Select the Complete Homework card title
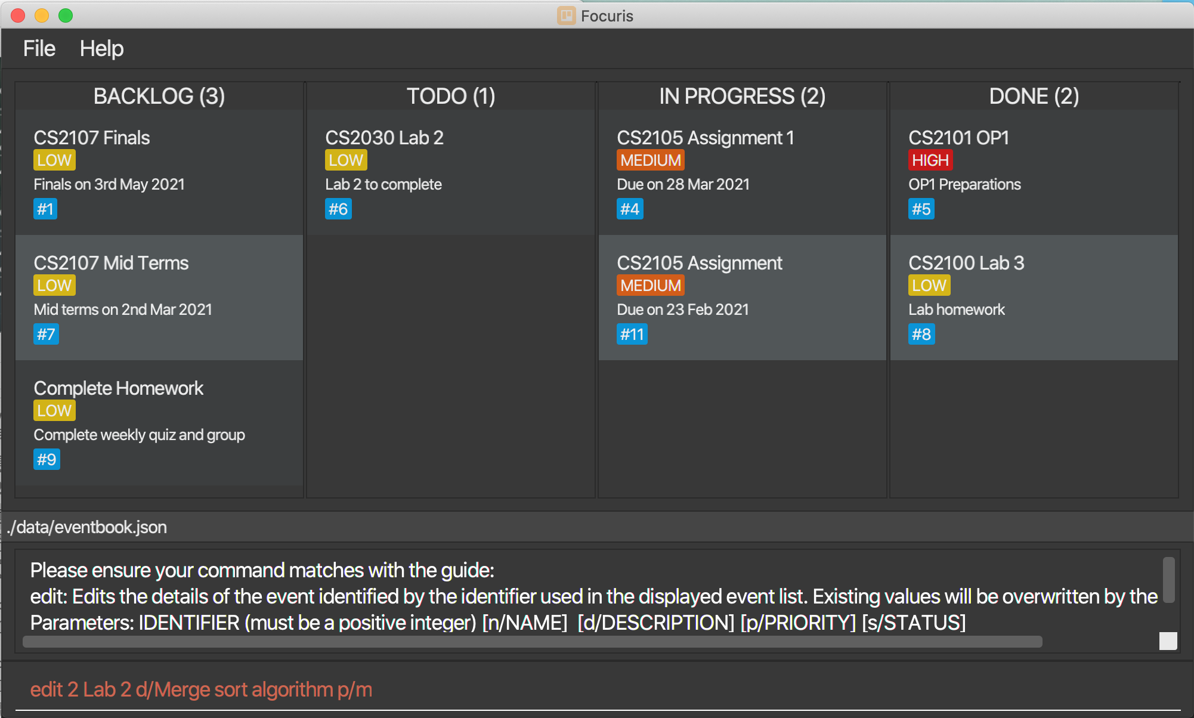 point(118,388)
